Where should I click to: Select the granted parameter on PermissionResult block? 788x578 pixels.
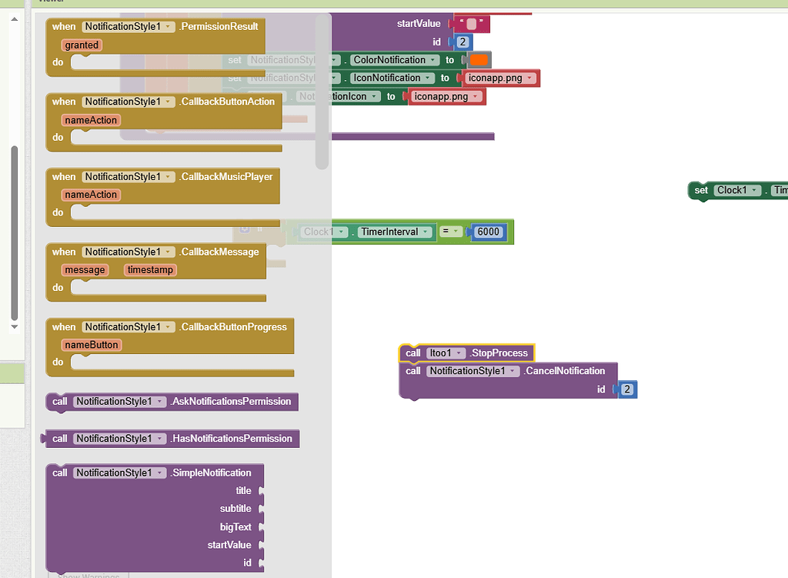[x=81, y=45]
